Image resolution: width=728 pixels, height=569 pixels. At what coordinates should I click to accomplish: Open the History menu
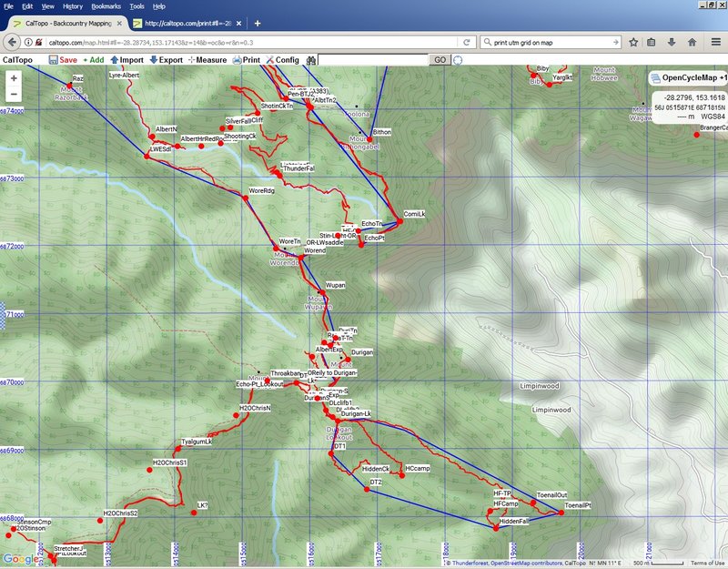click(x=73, y=6)
